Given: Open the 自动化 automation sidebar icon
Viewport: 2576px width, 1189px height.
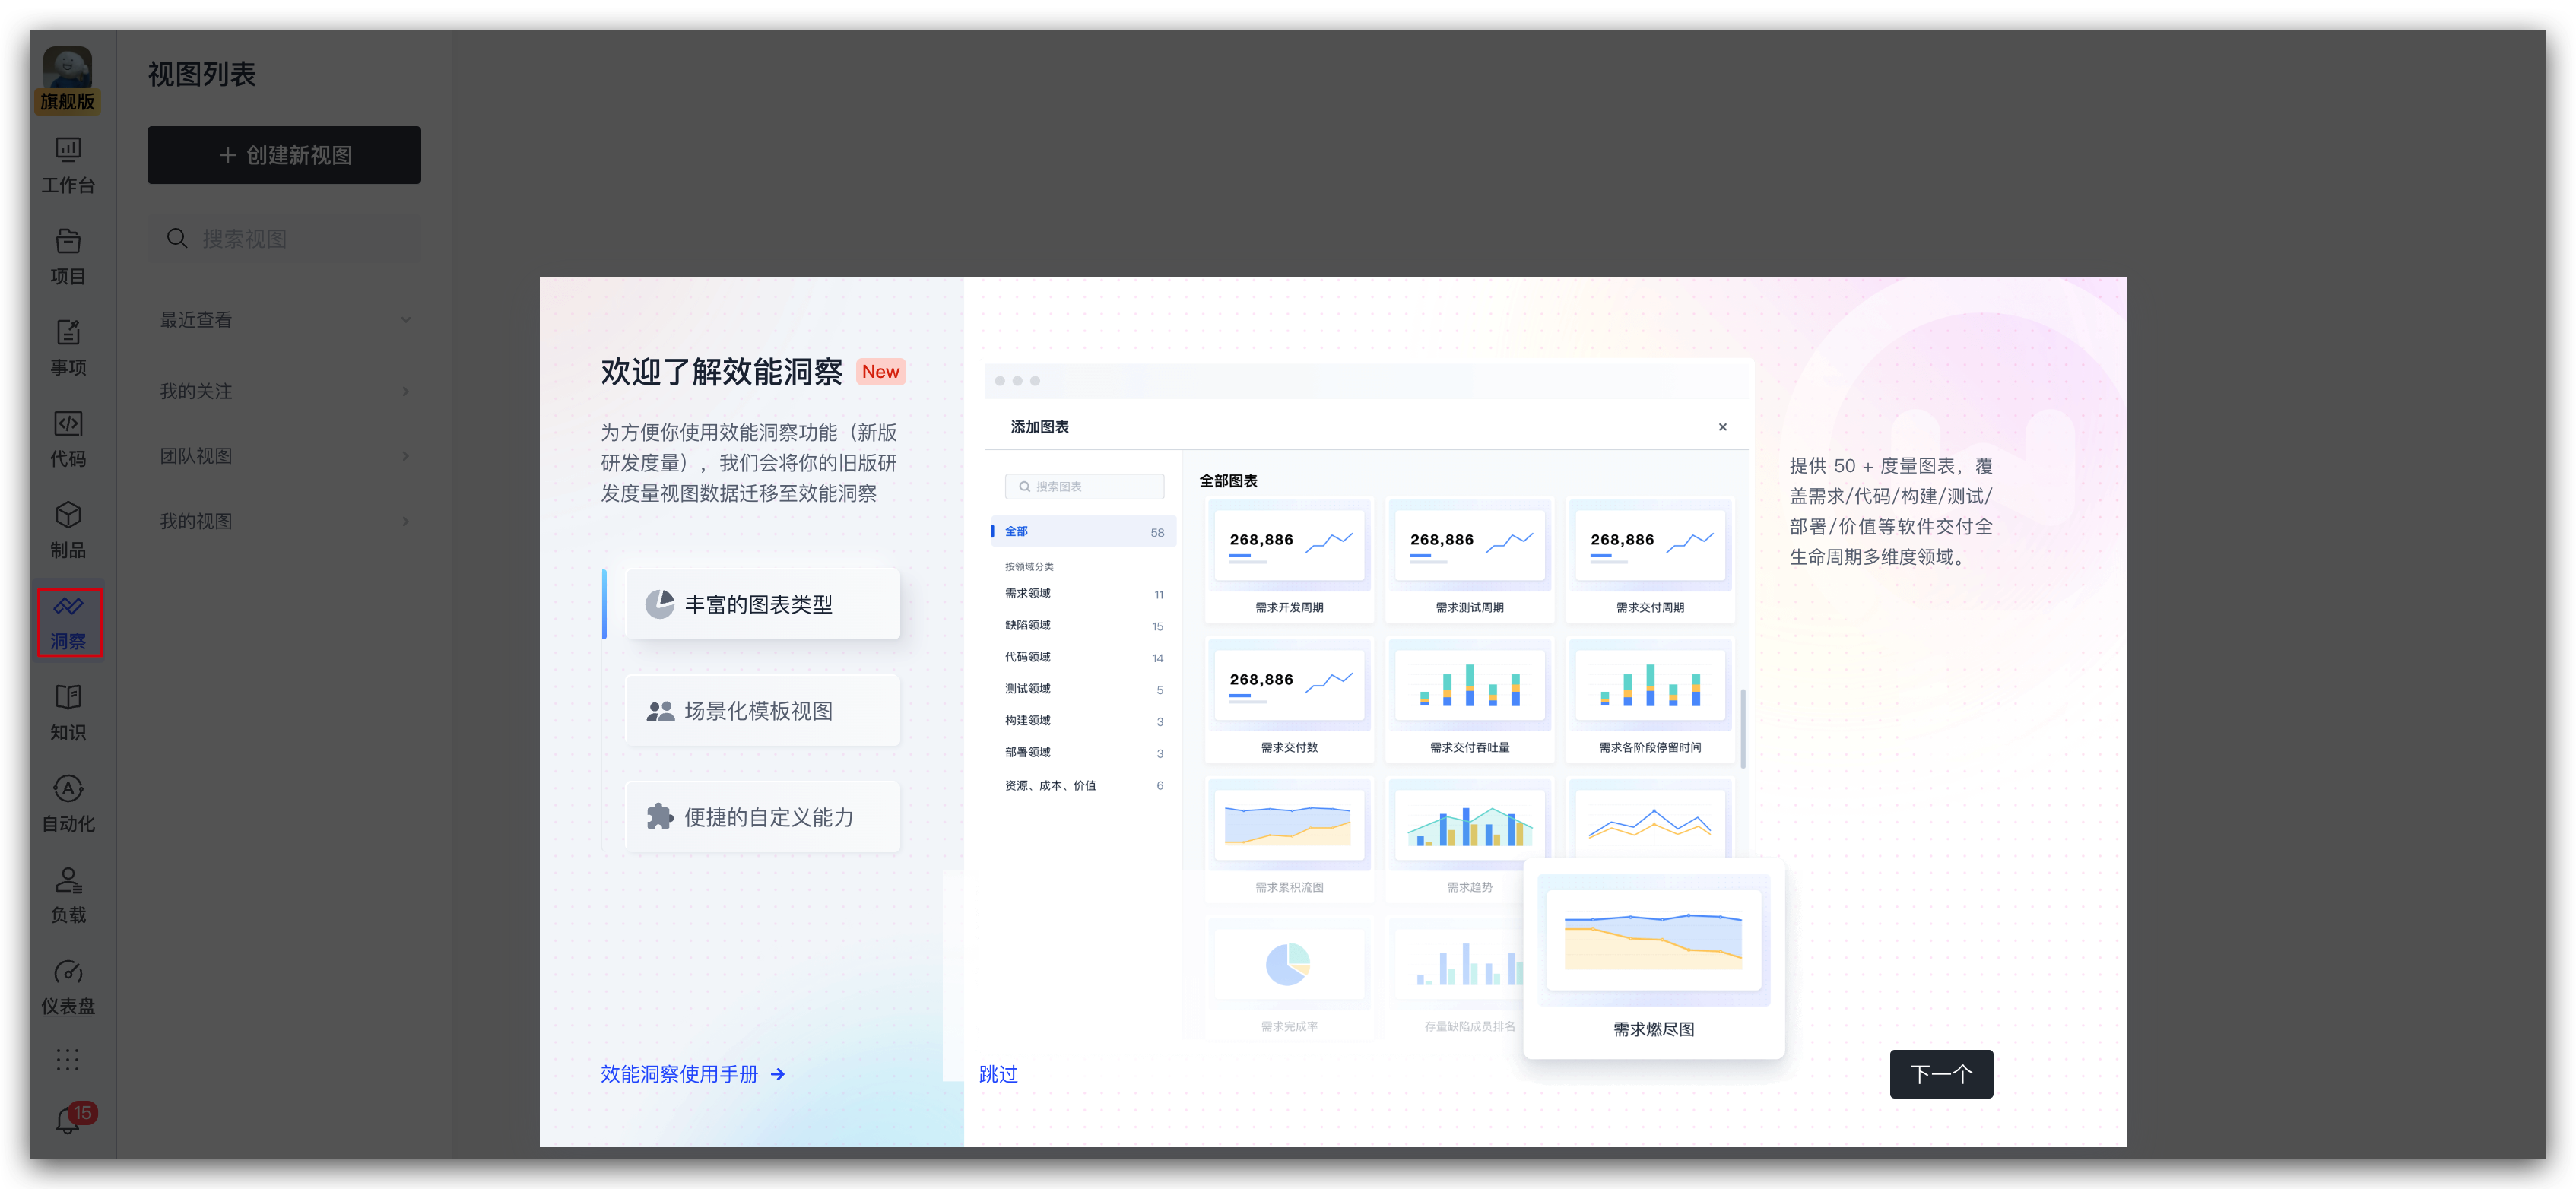Looking at the screenshot, I should tap(68, 804).
